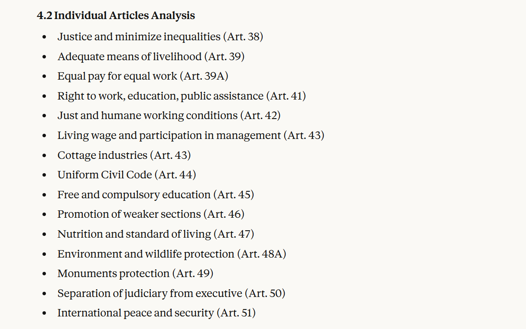526x329 pixels.
Task: Click 'Justice and minimize inequalities' list item
Action: click(139, 37)
